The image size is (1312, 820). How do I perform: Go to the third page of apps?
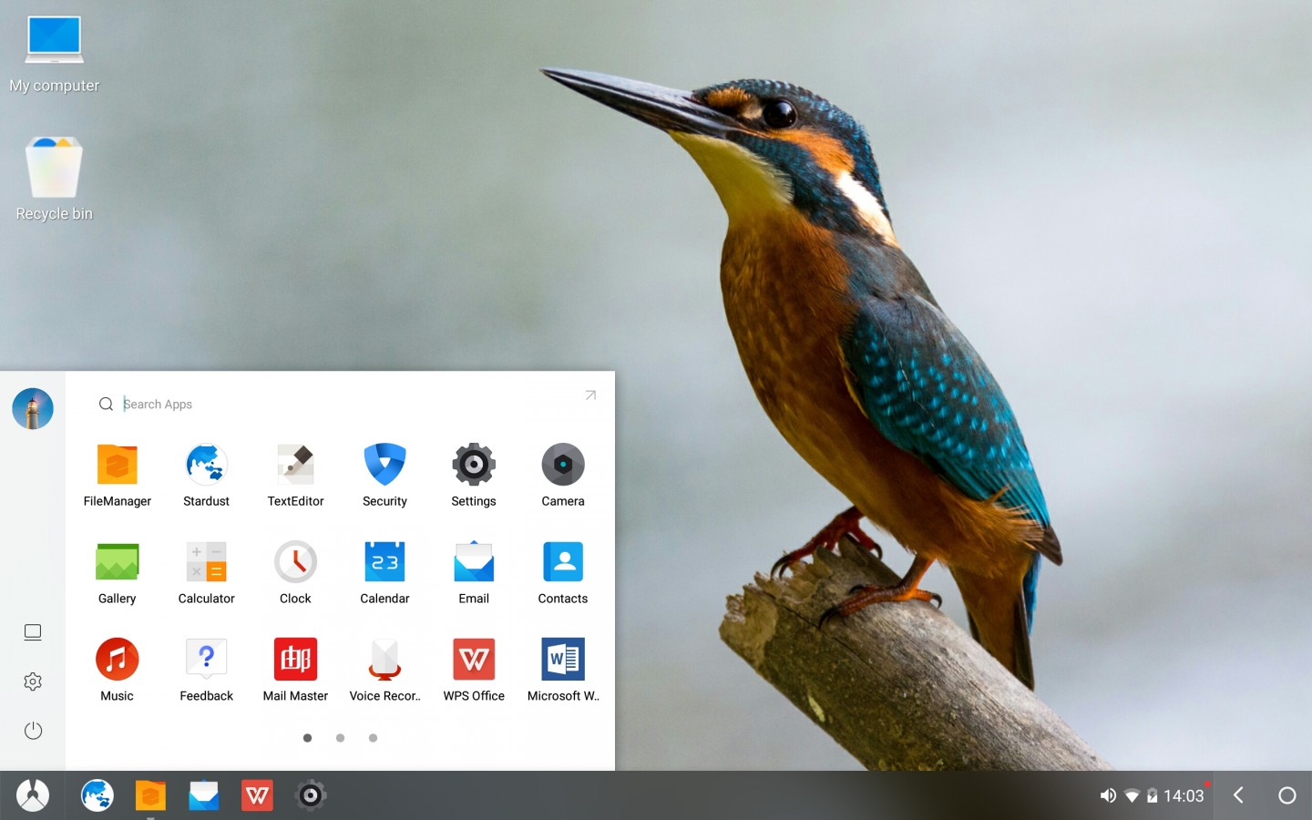click(373, 738)
